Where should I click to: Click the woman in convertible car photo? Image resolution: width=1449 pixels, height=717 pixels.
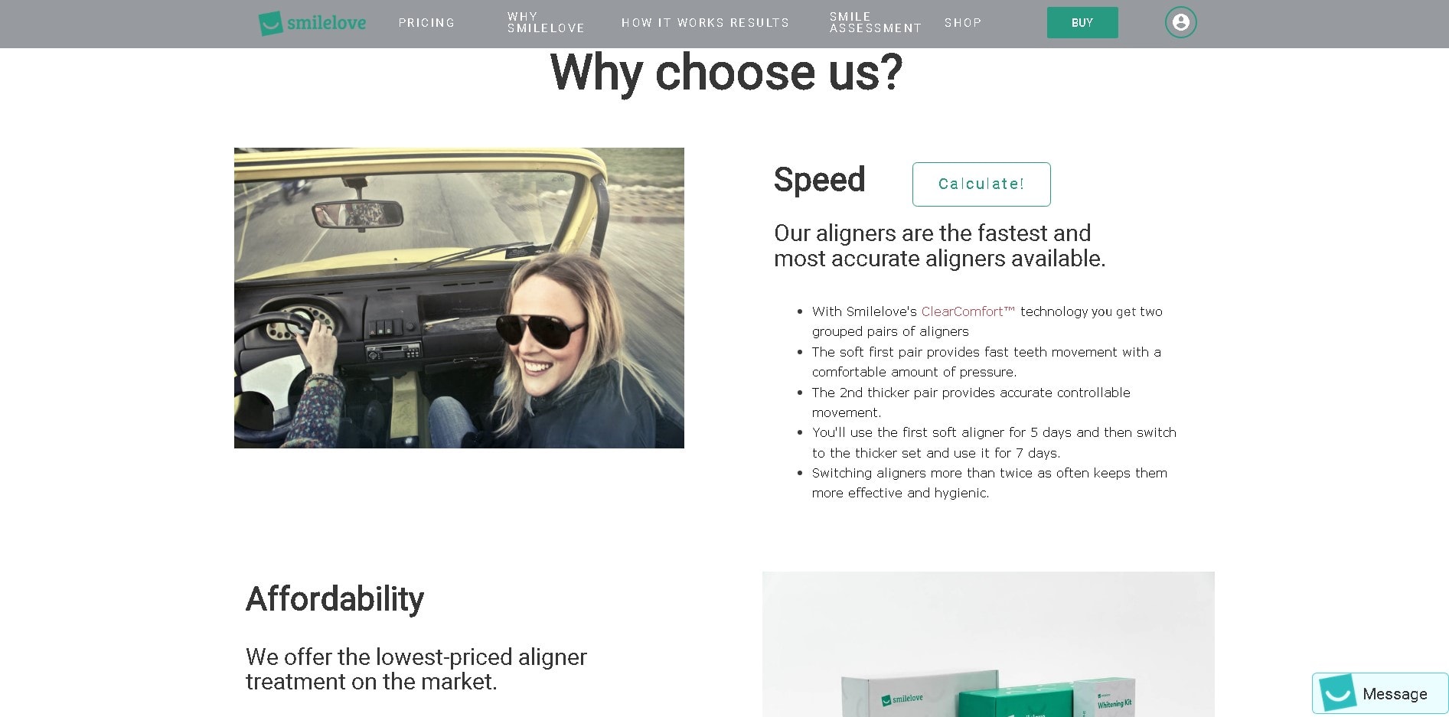coord(459,298)
